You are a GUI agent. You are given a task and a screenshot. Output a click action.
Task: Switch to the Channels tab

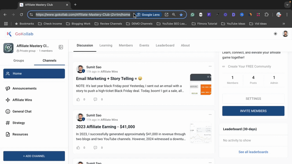[49, 60]
